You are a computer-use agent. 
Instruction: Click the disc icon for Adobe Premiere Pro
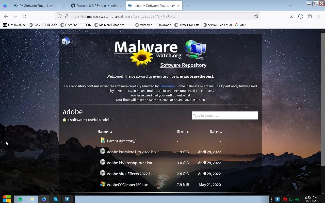click(x=103, y=151)
